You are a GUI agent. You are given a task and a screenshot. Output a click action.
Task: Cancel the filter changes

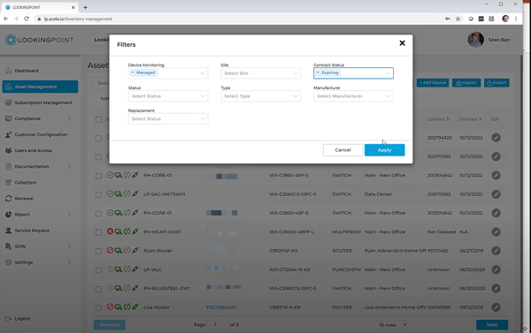tap(342, 150)
